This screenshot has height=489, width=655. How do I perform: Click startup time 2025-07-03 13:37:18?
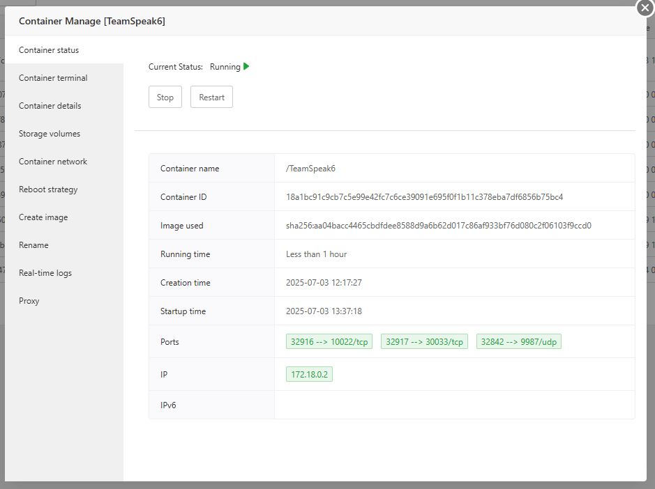pos(324,311)
